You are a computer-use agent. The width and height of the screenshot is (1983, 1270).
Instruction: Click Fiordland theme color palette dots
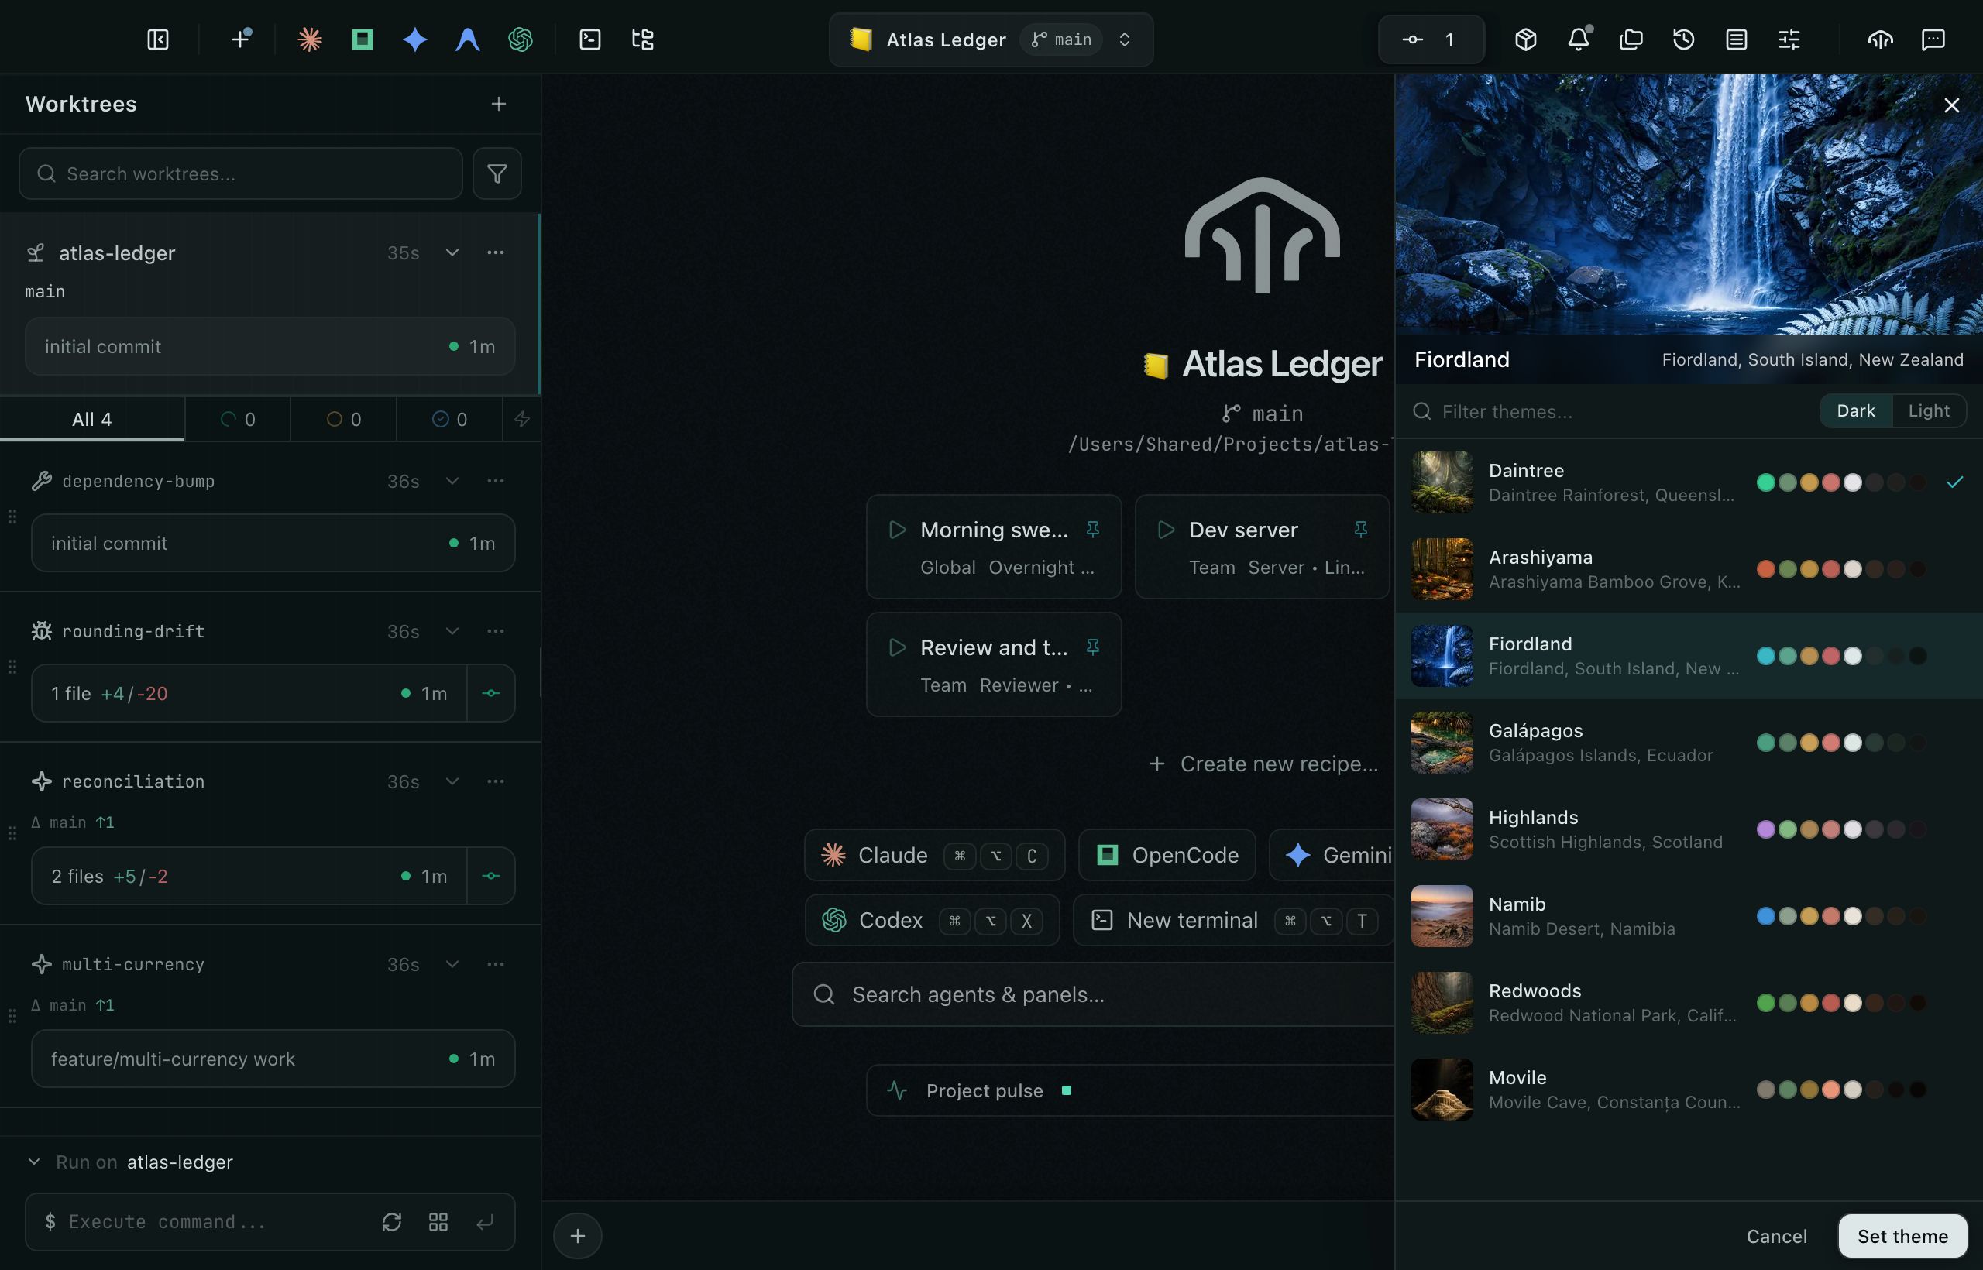(x=1841, y=656)
